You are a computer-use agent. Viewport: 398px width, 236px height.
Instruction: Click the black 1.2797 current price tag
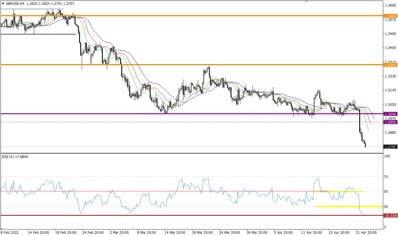[x=390, y=147]
